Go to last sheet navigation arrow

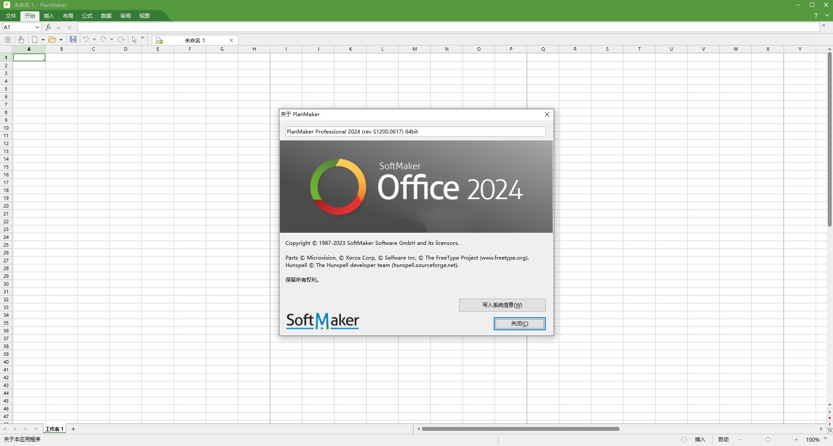coord(36,429)
